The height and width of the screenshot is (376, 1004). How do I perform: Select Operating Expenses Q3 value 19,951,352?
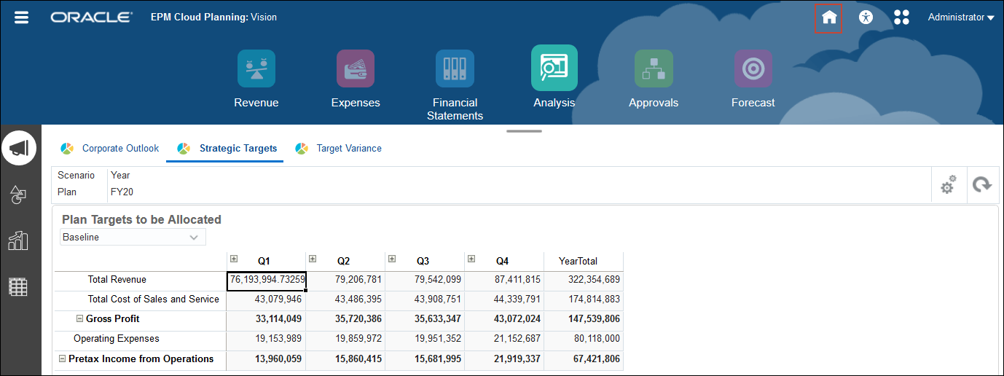[425, 339]
